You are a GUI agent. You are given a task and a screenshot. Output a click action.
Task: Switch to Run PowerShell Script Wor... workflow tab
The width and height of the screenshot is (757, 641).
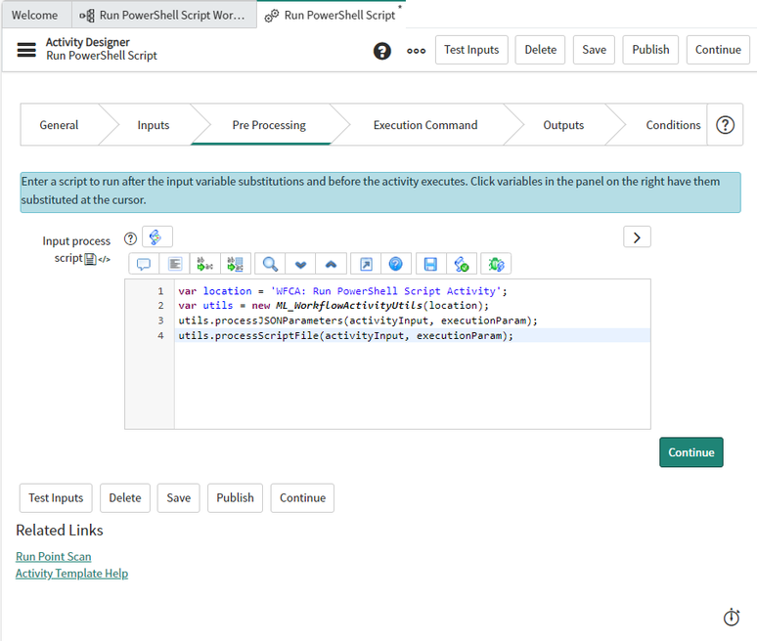click(164, 15)
